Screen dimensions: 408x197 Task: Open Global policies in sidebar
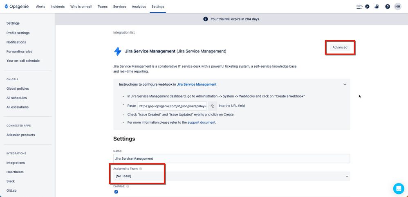coord(18,88)
